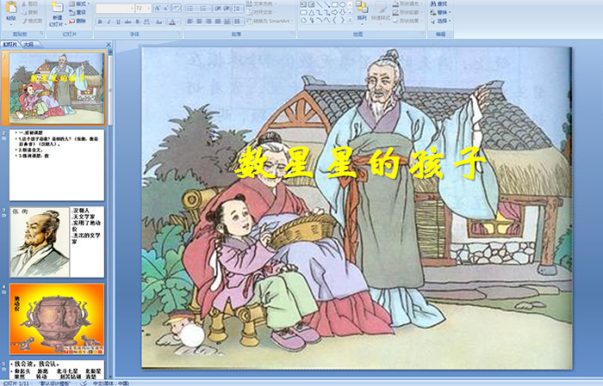Select the Left Brace shape
Image resolution: width=603 pixels, height=386 pixels.
coord(334,20)
